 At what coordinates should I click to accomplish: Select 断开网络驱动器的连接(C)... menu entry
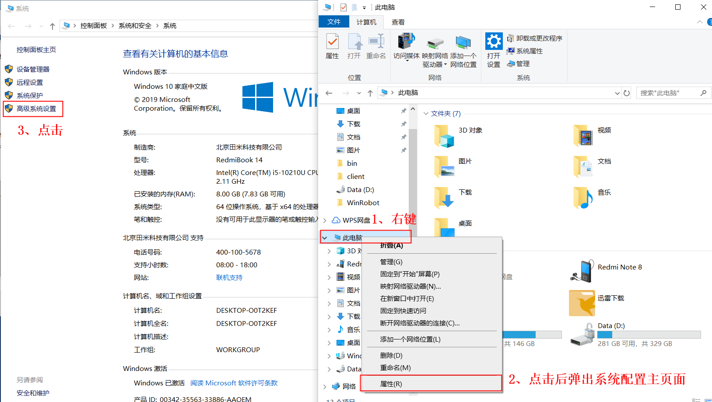pos(431,323)
